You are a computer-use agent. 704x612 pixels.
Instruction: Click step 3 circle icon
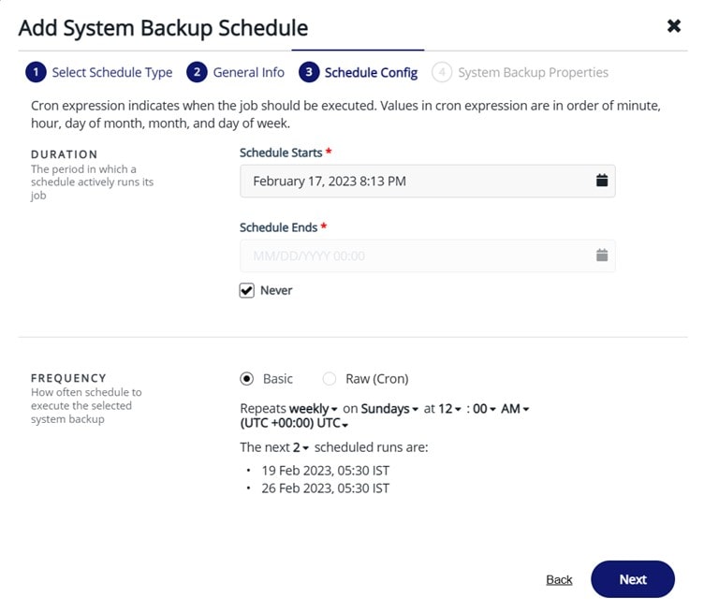point(308,73)
